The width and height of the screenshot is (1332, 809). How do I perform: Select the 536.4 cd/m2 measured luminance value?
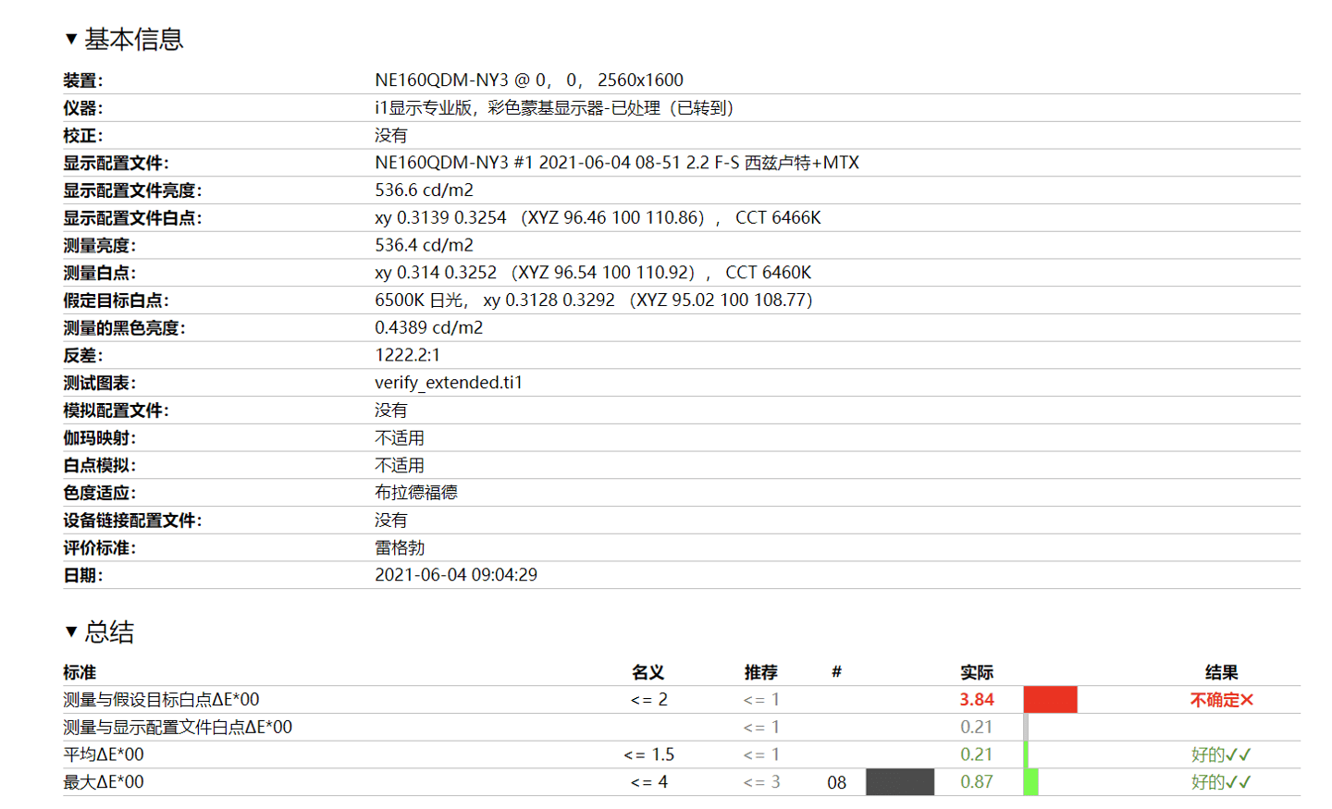(x=424, y=245)
